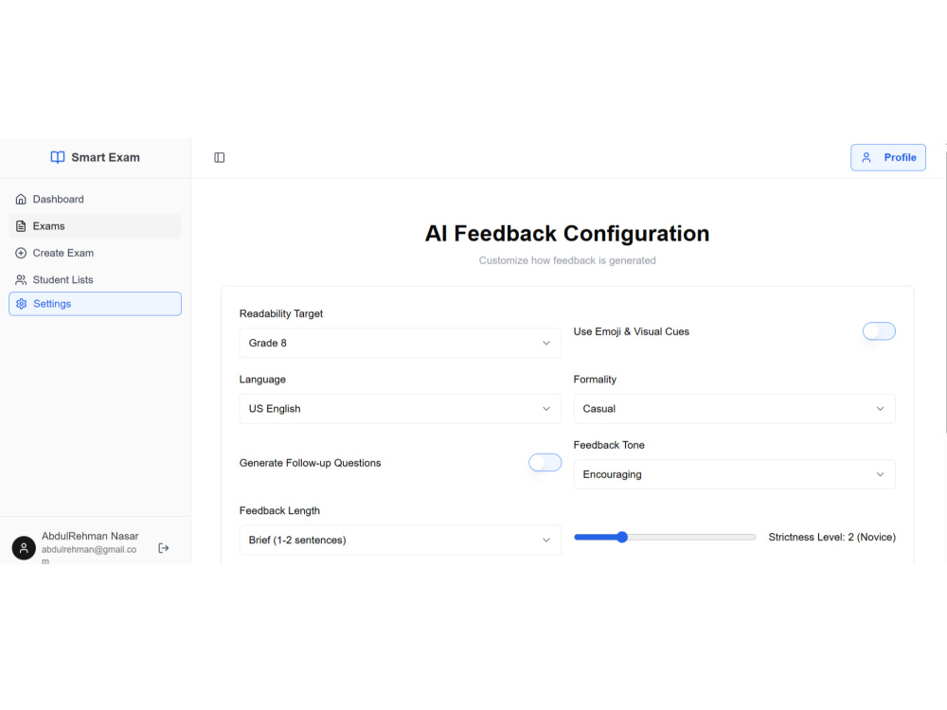Click the Feedback Length label

tap(279, 511)
